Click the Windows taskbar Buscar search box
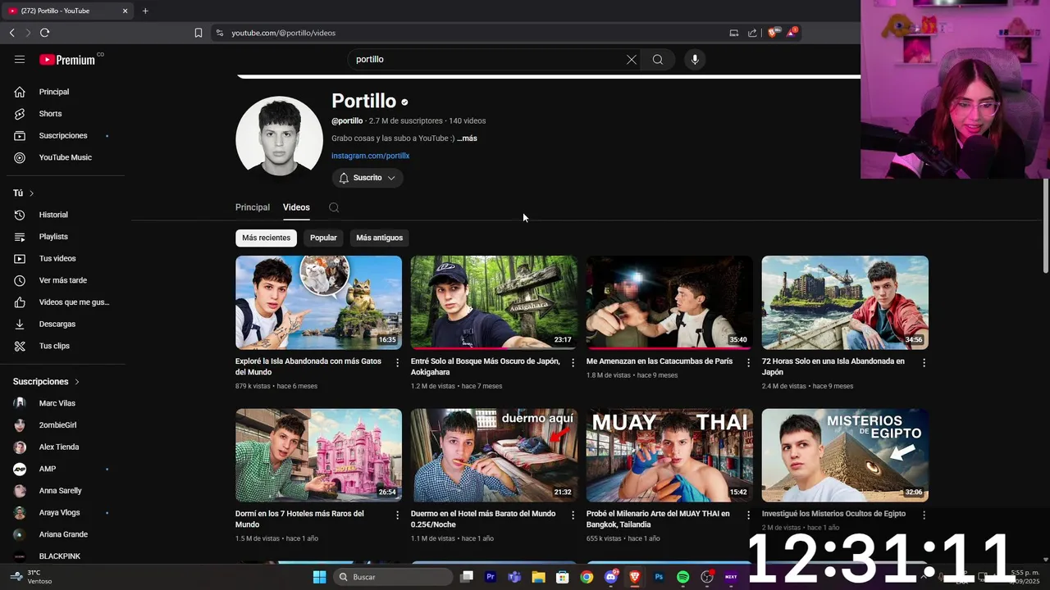 point(395,577)
